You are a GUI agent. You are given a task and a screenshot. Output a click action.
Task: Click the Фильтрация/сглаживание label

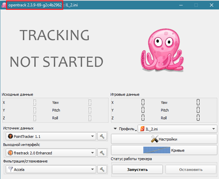coord(25,161)
